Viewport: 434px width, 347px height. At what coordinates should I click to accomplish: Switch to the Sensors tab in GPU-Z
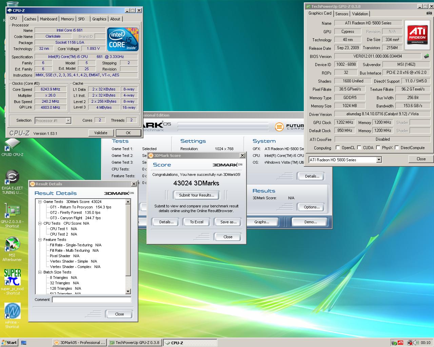342,14
